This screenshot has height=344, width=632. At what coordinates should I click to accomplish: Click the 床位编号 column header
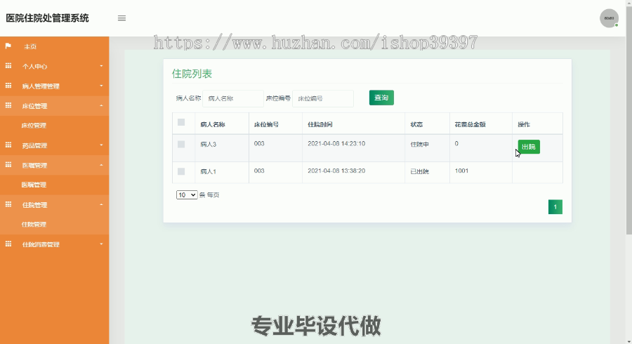pos(266,124)
